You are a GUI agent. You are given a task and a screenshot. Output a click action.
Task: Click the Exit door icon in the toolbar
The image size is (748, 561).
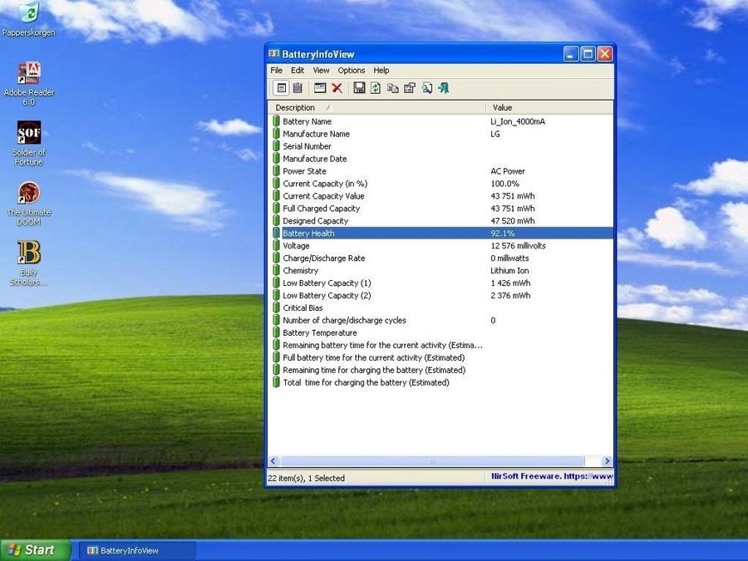coord(444,88)
